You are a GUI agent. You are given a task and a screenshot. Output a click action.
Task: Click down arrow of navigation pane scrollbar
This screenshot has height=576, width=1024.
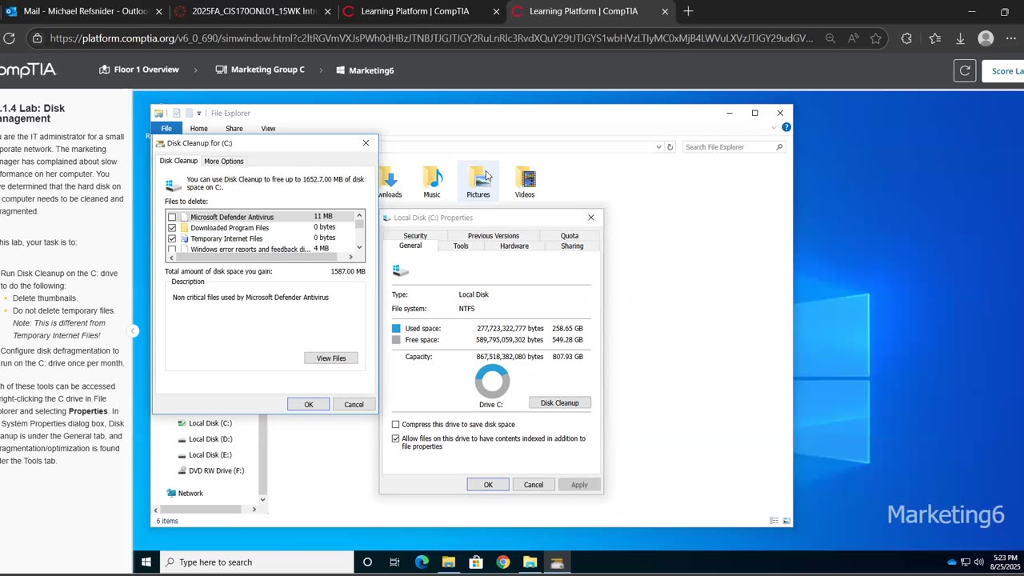[x=262, y=499]
